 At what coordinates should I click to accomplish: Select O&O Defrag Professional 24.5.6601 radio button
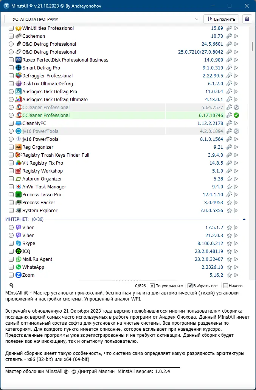[11, 44]
